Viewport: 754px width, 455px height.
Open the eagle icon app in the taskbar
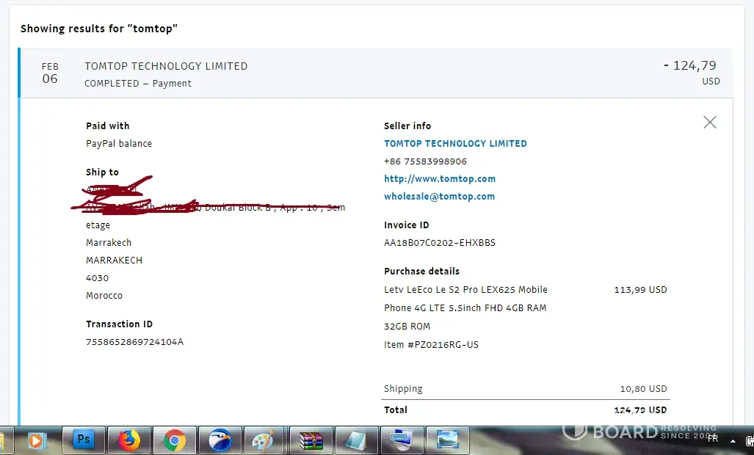[x=220, y=440]
